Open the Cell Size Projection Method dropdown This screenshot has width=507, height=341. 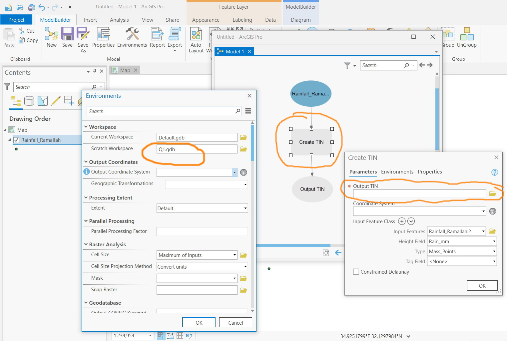(x=246, y=267)
